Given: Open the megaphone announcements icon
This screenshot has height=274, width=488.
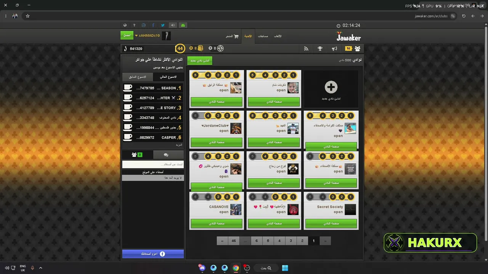Looking at the screenshot, I should (x=334, y=49).
